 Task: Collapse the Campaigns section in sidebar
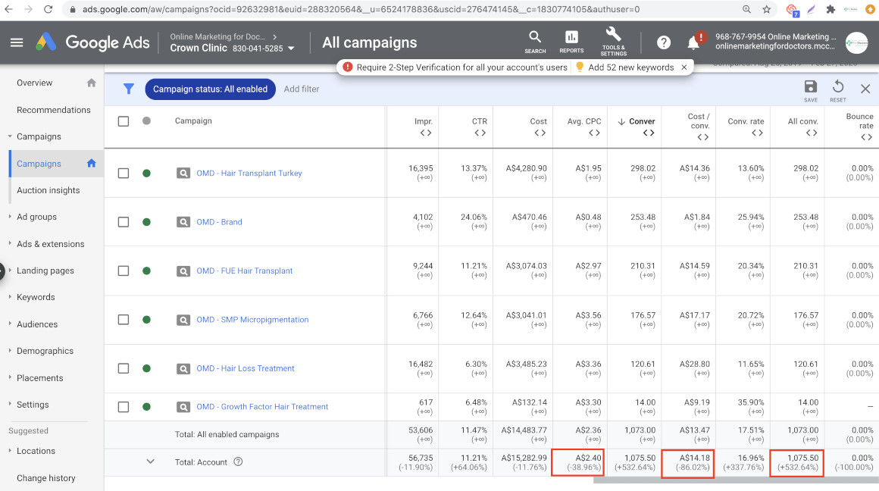click(x=10, y=136)
